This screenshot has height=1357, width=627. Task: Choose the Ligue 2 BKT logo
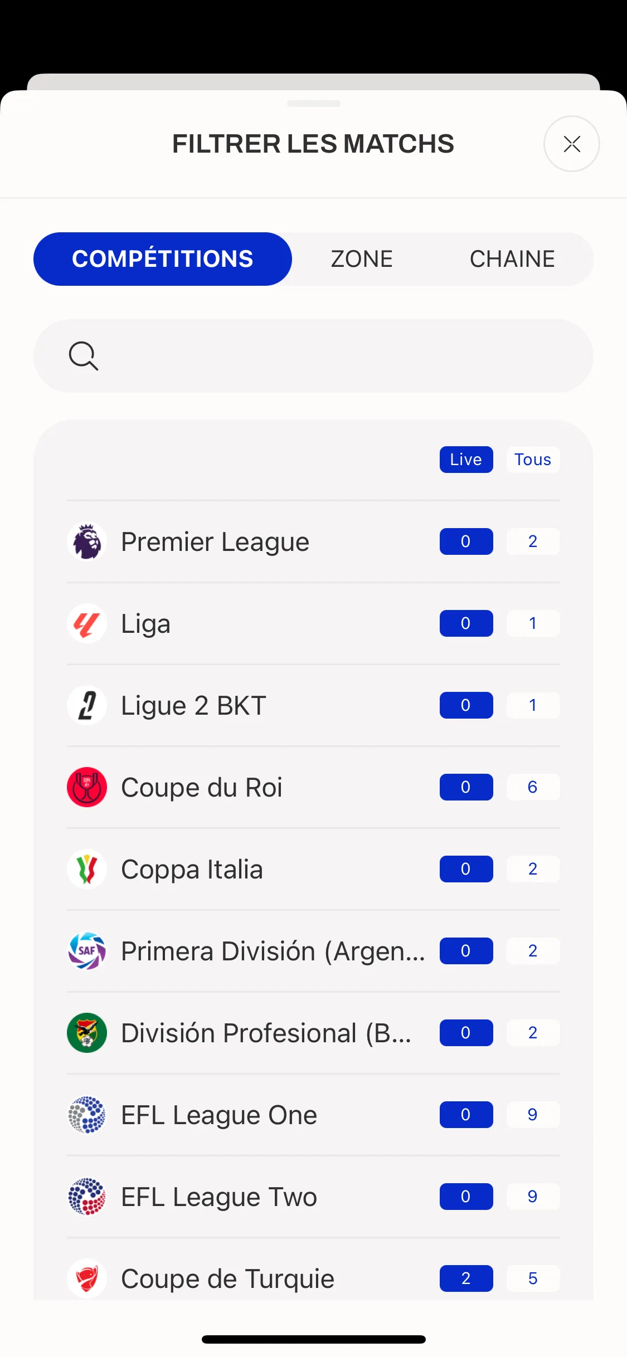(87, 705)
